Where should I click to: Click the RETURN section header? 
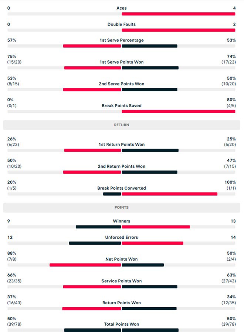point(122,125)
